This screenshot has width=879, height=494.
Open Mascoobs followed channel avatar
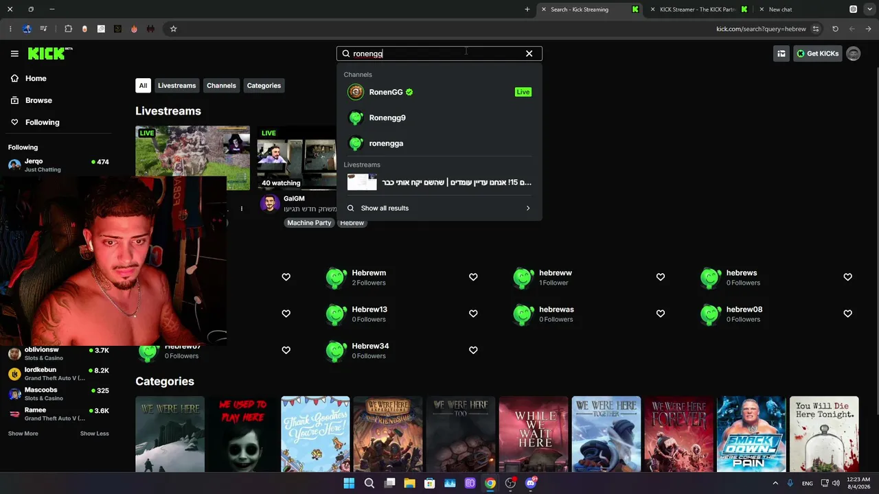pyautogui.click(x=14, y=394)
